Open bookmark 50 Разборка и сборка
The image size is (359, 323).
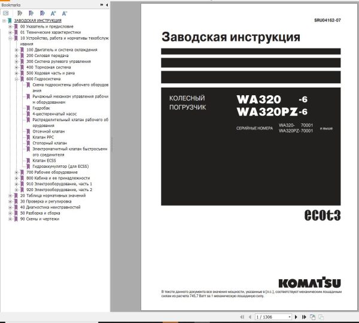tap(40, 213)
